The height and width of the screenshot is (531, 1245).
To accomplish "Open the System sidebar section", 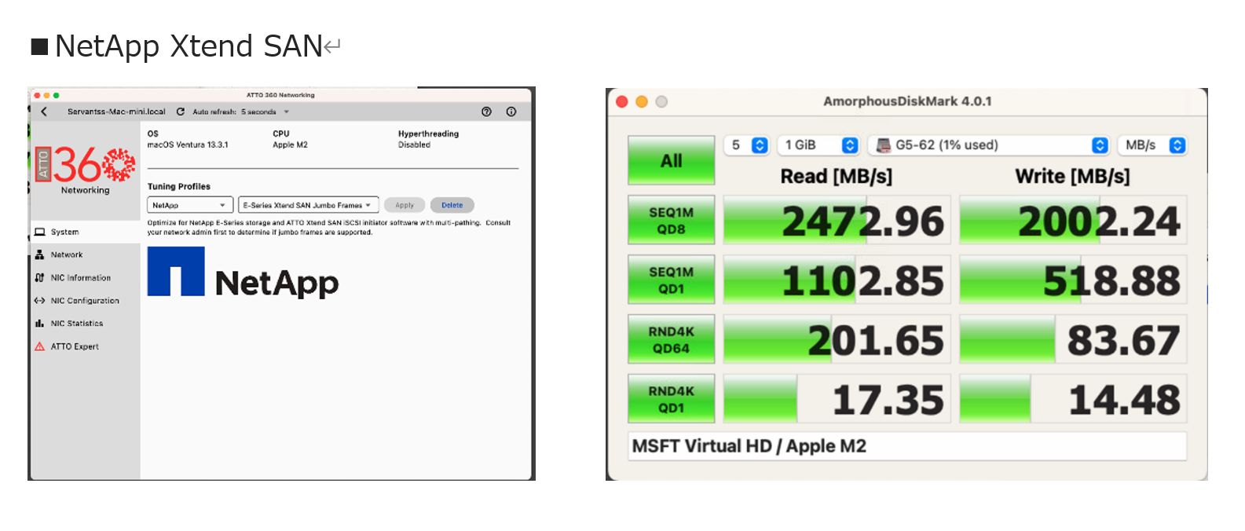I will point(85,232).
